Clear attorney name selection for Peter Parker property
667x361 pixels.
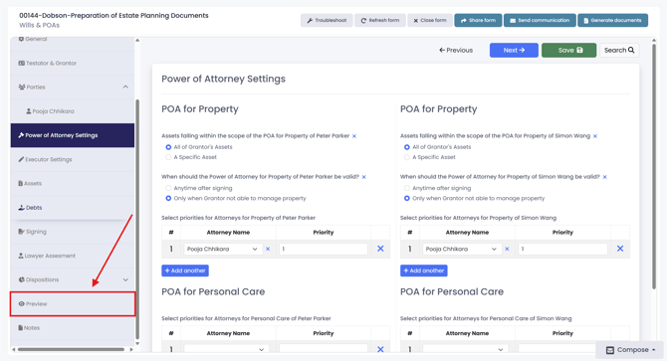(x=268, y=249)
